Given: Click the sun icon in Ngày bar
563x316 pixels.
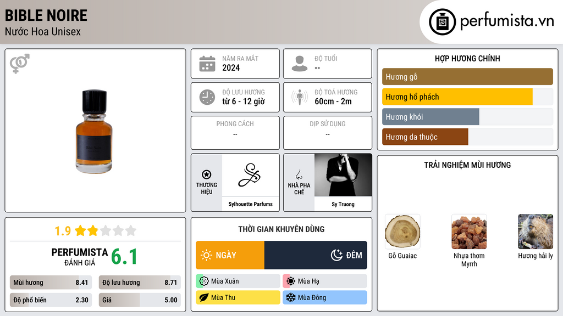Looking at the screenshot, I should pyautogui.click(x=207, y=255).
